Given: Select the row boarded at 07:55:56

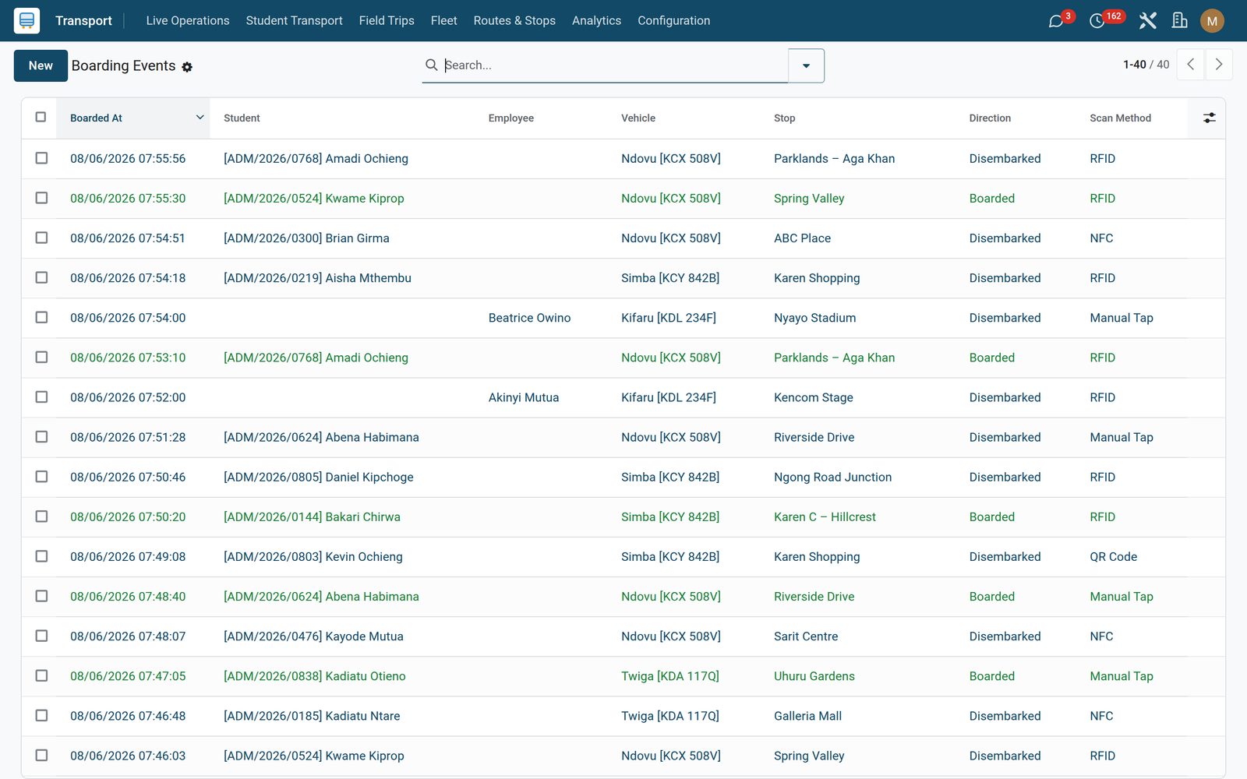Looking at the screenshot, I should click(x=41, y=158).
